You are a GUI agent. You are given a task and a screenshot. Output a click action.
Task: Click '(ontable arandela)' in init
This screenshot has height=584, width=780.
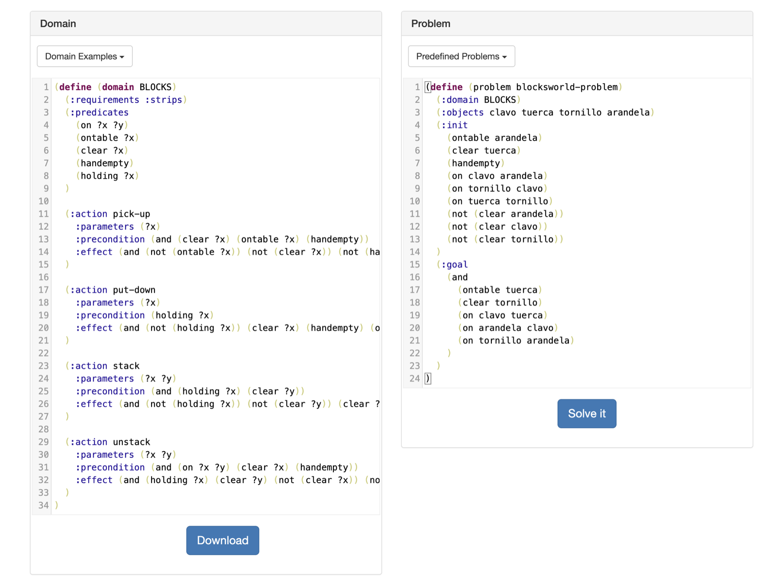[x=495, y=138]
